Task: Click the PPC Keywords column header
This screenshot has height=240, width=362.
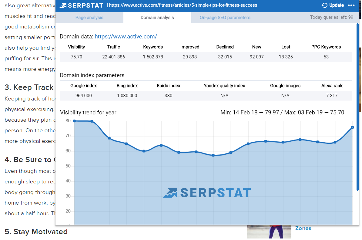Action: pyautogui.click(x=326, y=47)
